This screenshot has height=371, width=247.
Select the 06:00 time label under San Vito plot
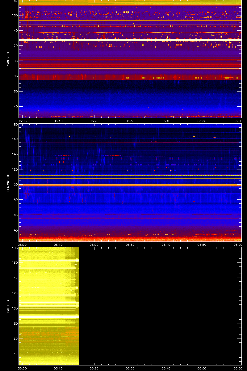click(x=238, y=121)
